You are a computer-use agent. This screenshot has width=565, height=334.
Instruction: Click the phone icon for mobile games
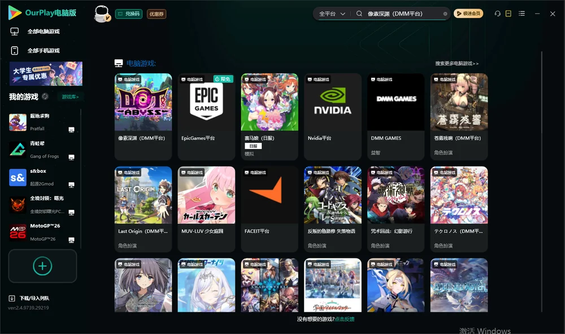[15, 51]
